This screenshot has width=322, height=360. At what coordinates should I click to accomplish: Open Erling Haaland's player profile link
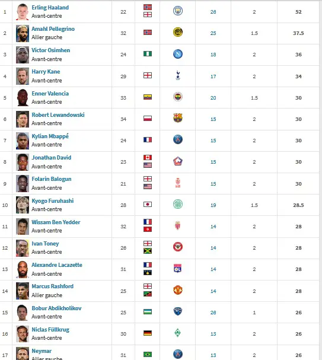click(50, 8)
